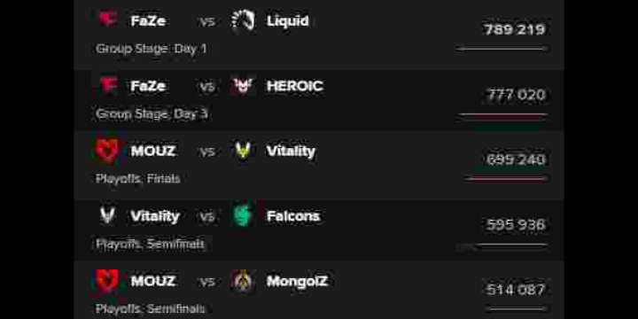Select the Playoffs Finals stage label
The height and width of the screenshot is (319, 638).
pos(138,179)
